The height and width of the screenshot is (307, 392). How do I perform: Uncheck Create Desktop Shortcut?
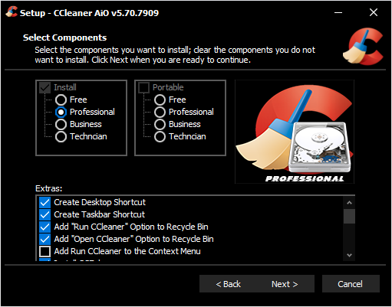(44, 202)
